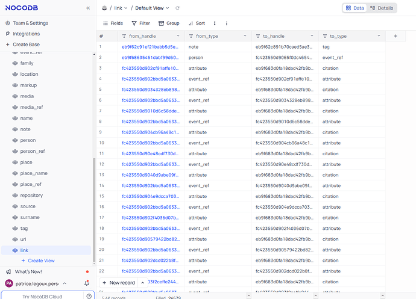
Task: Click the note table icon
Action: tap(15, 129)
